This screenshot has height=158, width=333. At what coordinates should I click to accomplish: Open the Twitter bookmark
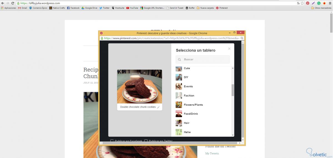pos(104,8)
